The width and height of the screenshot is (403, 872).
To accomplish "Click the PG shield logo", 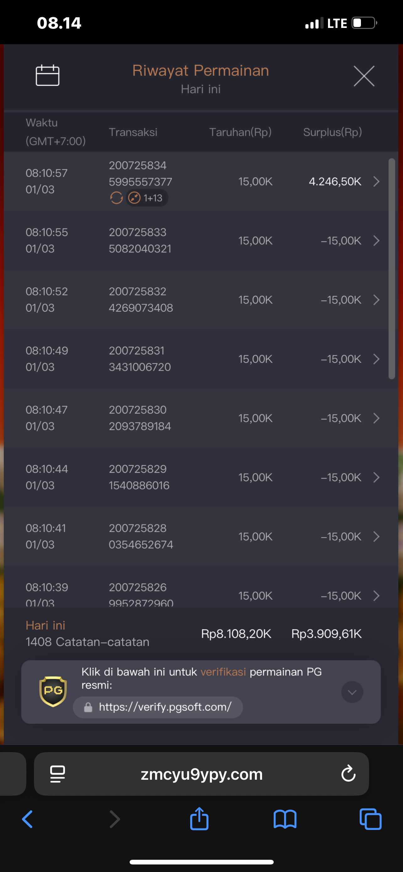I will pos(53,692).
